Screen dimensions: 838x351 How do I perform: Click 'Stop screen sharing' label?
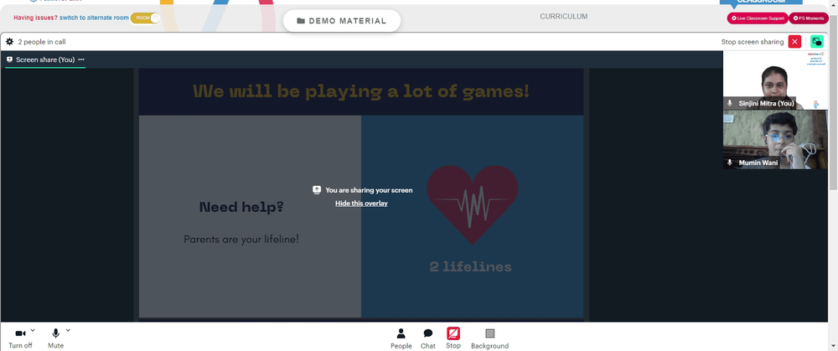(x=752, y=42)
